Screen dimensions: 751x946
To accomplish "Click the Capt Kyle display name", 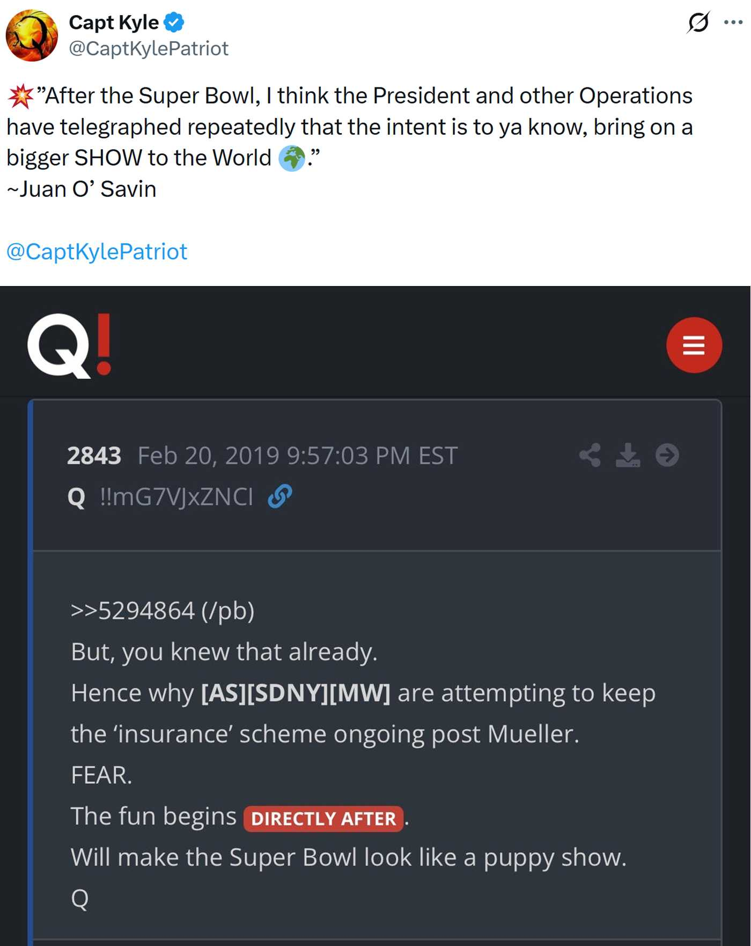I will coord(114,23).
